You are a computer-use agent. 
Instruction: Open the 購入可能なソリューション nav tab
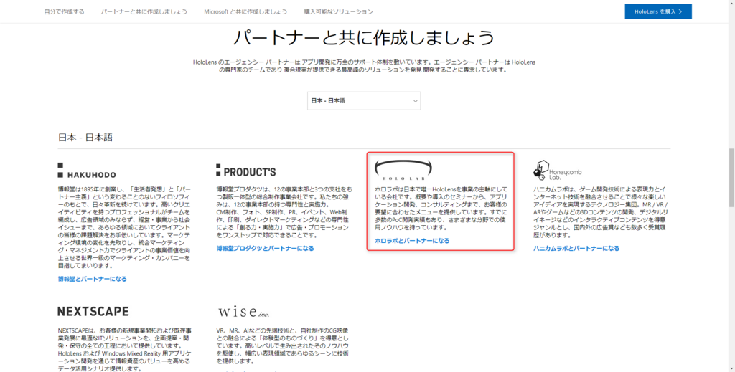tap(339, 11)
